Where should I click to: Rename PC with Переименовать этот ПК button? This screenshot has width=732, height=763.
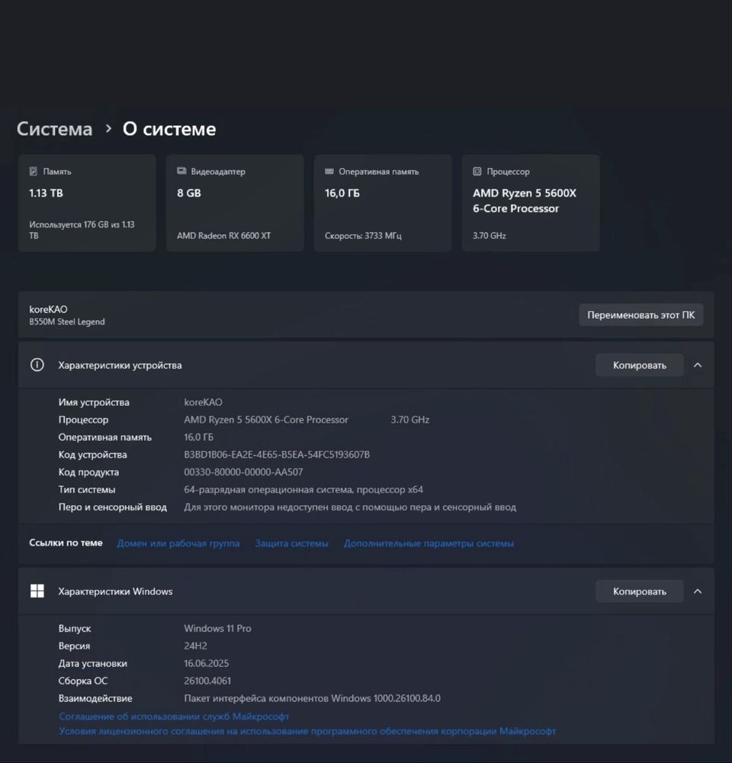pyautogui.click(x=640, y=315)
